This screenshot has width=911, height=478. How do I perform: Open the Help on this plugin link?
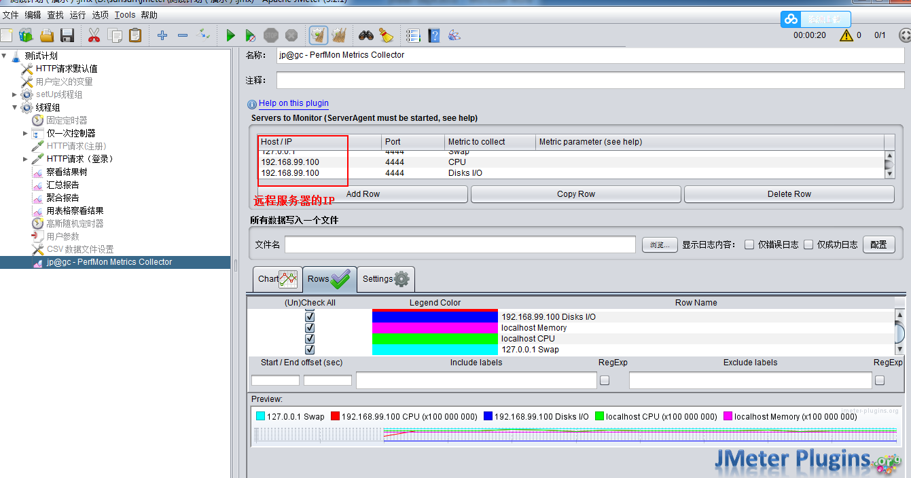293,103
